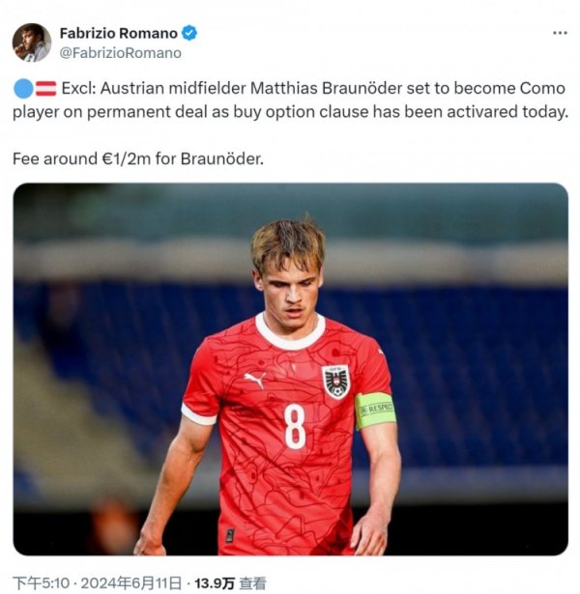
Task: Click the Austria crest on the shirt
Action: pos(335,382)
